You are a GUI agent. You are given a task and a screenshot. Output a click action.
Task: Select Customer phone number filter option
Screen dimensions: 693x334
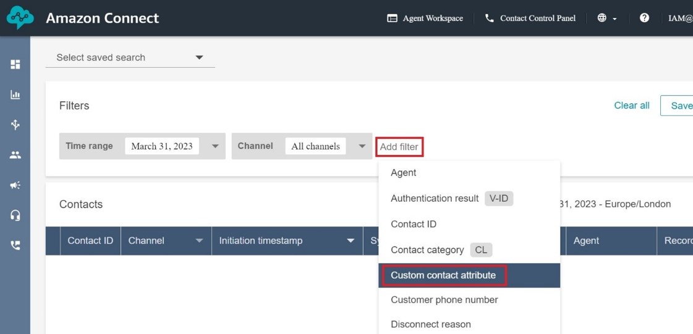coord(469,300)
